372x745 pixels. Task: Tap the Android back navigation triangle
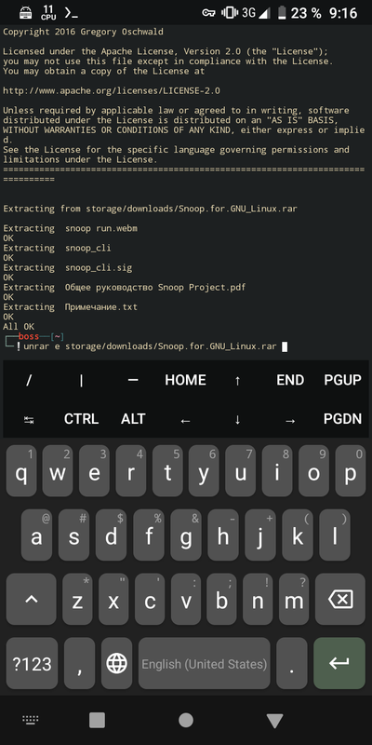coord(274,720)
